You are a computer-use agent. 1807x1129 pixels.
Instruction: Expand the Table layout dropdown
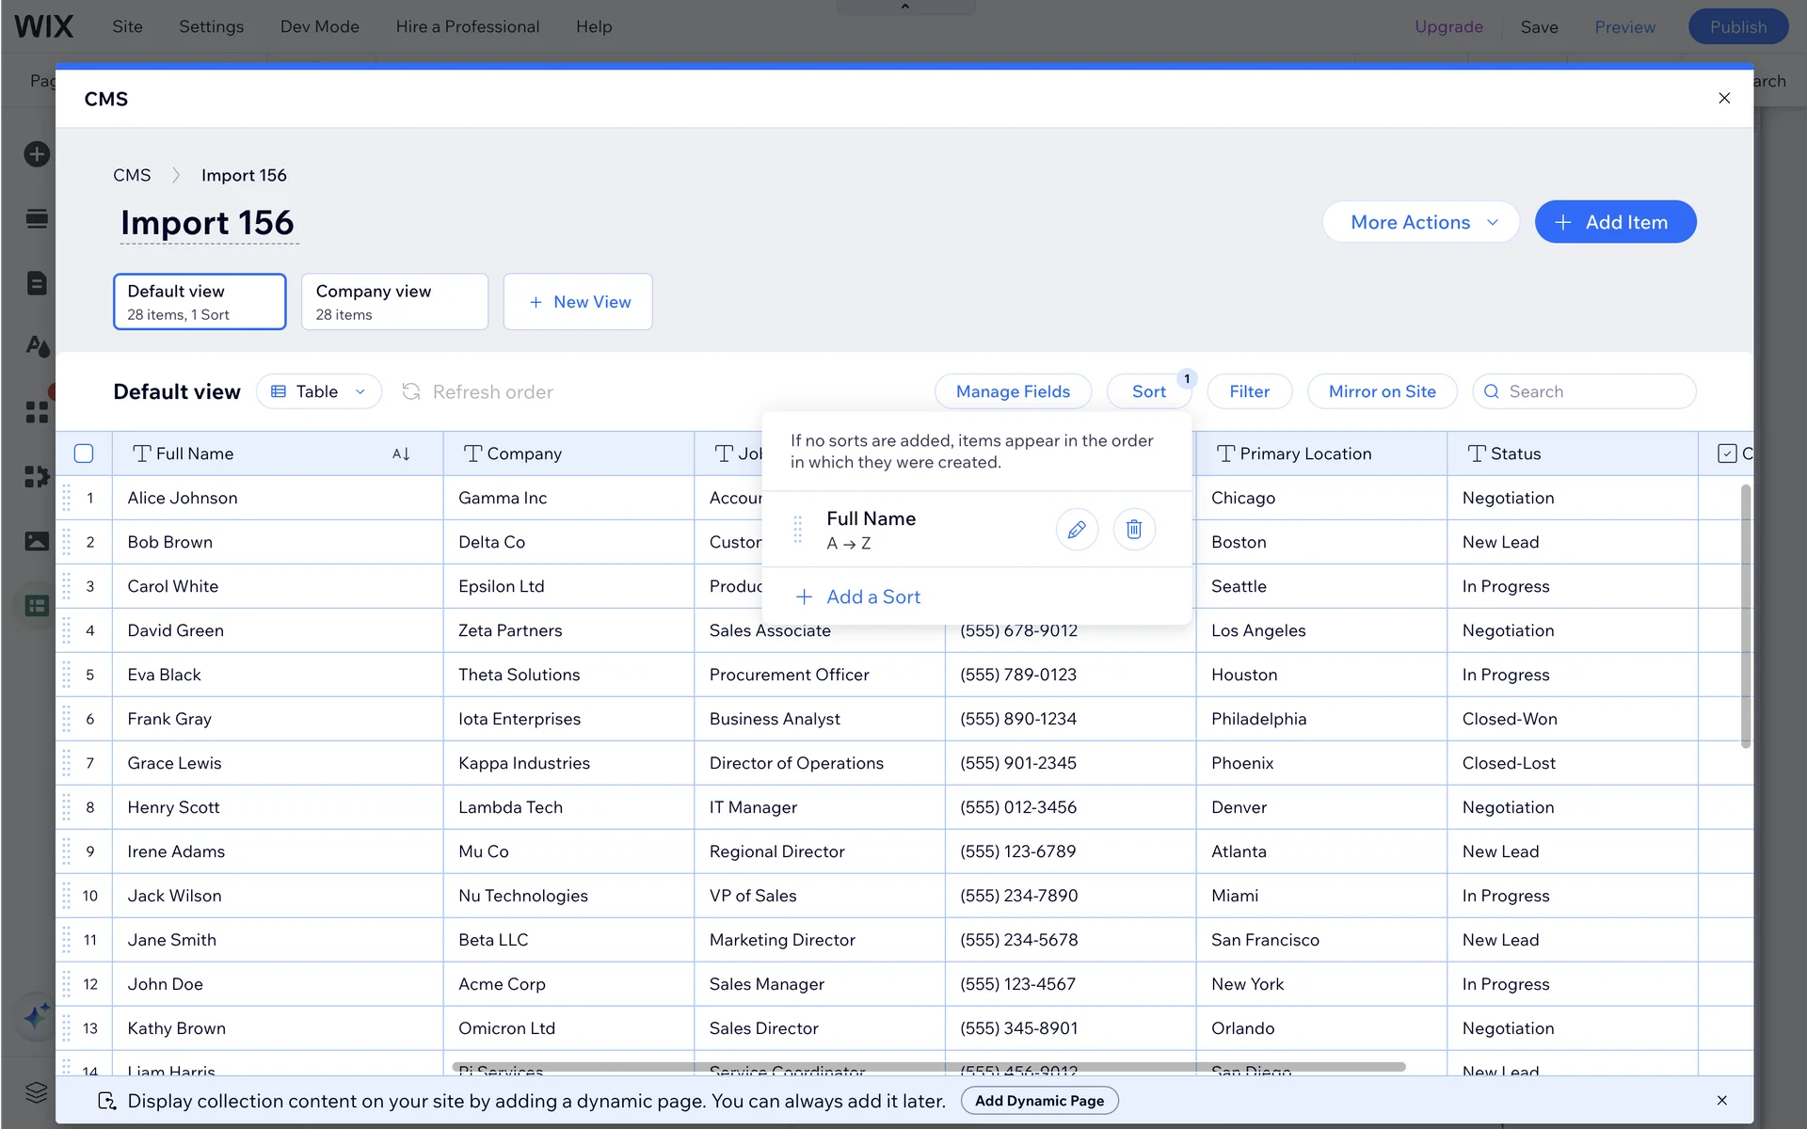[x=319, y=391]
